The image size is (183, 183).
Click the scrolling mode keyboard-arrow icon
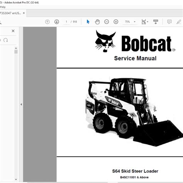[156, 22]
